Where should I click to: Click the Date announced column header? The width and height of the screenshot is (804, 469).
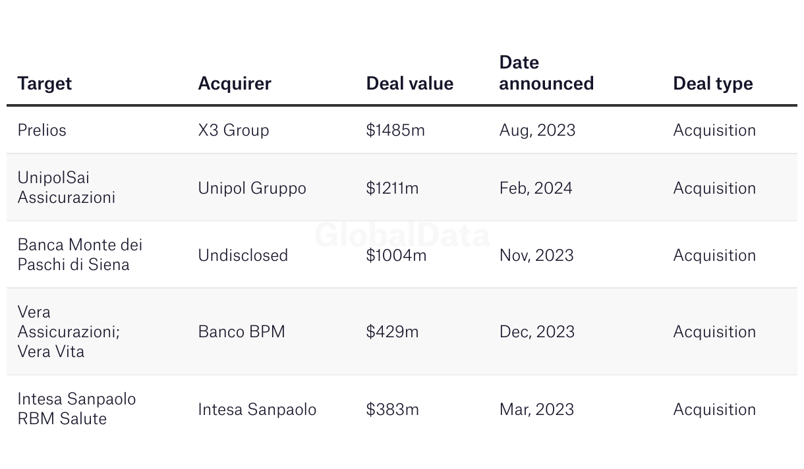[x=546, y=73]
